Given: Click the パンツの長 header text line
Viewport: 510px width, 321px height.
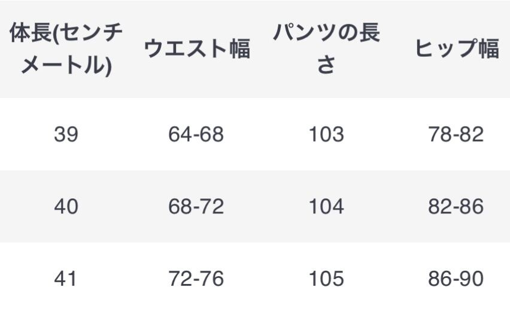Looking at the screenshot, I should pyautogui.click(x=326, y=34).
